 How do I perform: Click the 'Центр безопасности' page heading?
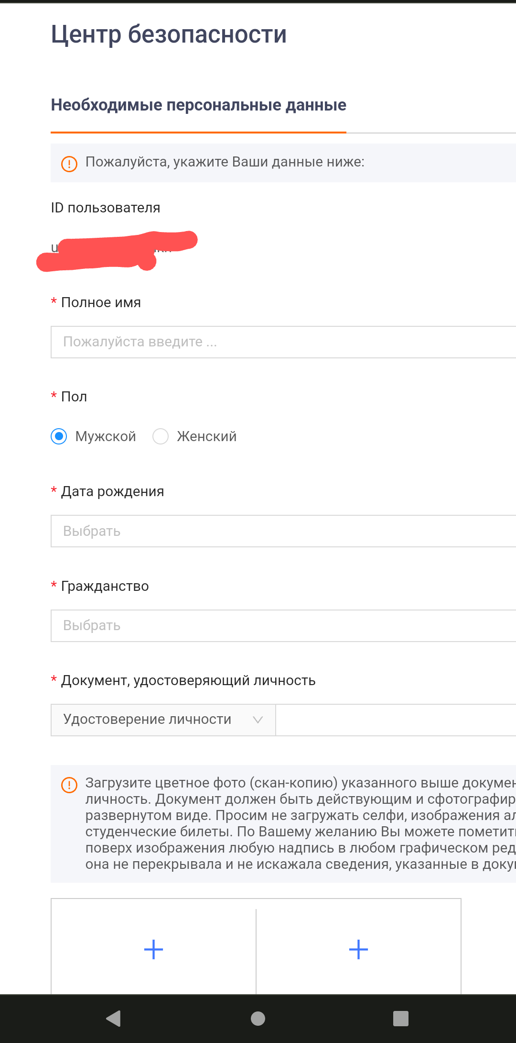169,34
